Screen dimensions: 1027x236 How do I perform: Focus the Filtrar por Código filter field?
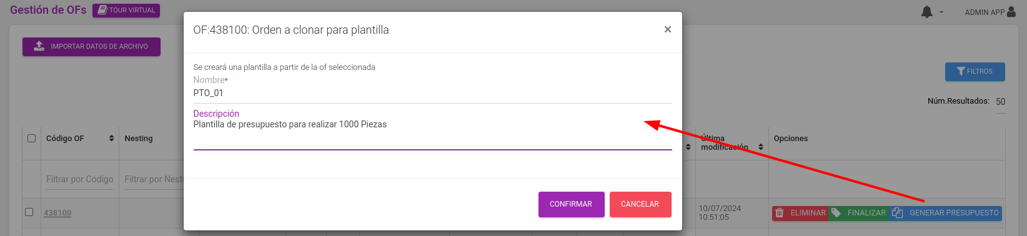pos(80,180)
